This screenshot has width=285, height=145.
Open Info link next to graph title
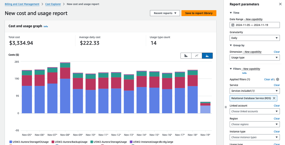46,26
